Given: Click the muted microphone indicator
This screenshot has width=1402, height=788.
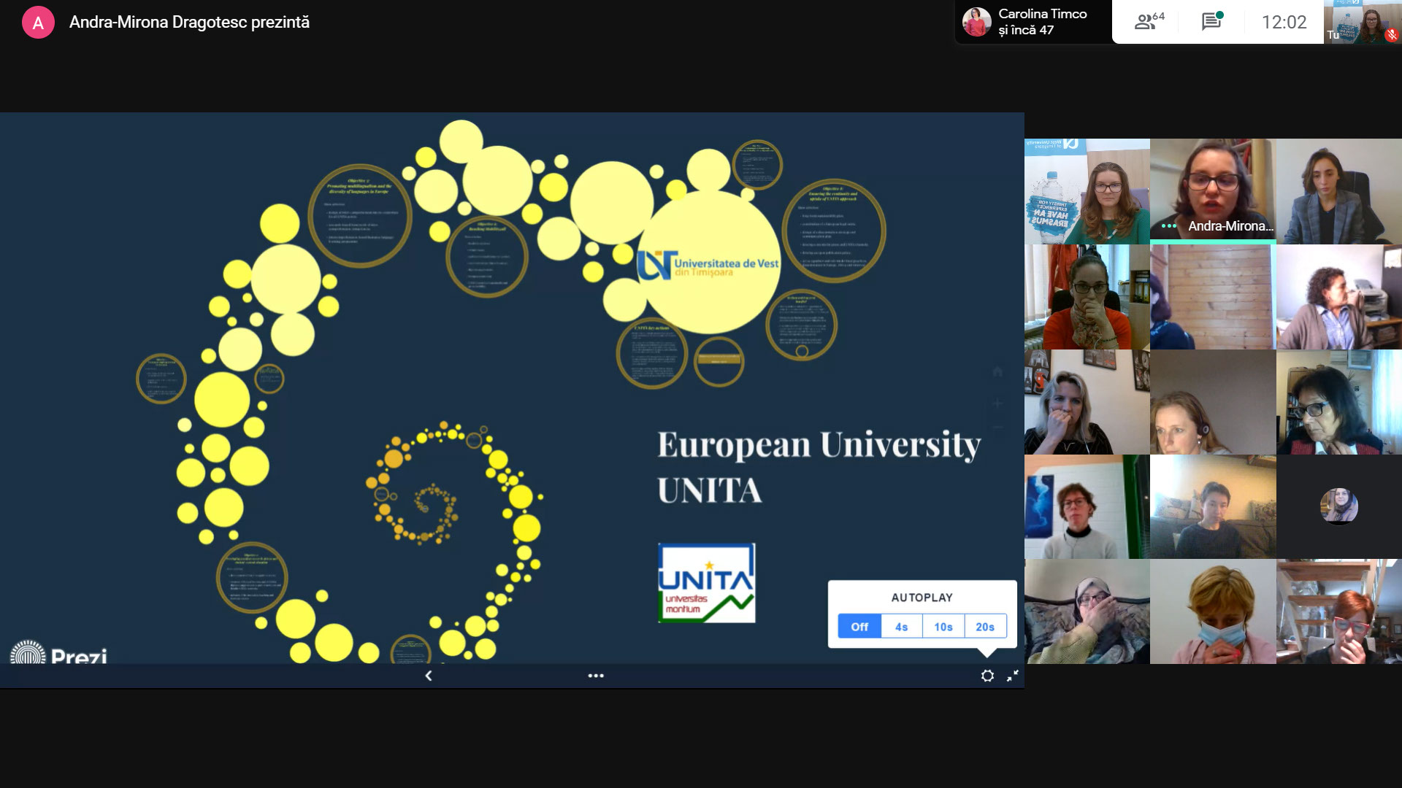Looking at the screenshot, I should click(1392, 34).
